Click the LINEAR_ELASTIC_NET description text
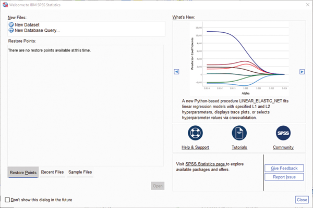The width and height of the screenshot is (313, 208). 235,109
